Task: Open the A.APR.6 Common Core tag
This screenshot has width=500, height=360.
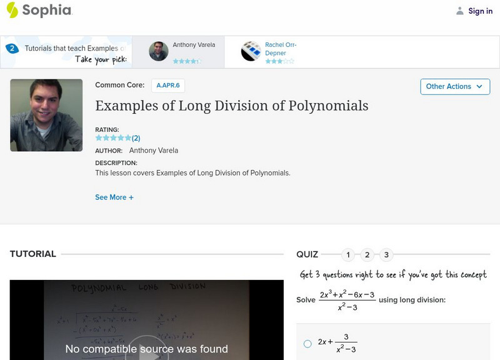Action: pyautogui.click(x=167, y=86)
